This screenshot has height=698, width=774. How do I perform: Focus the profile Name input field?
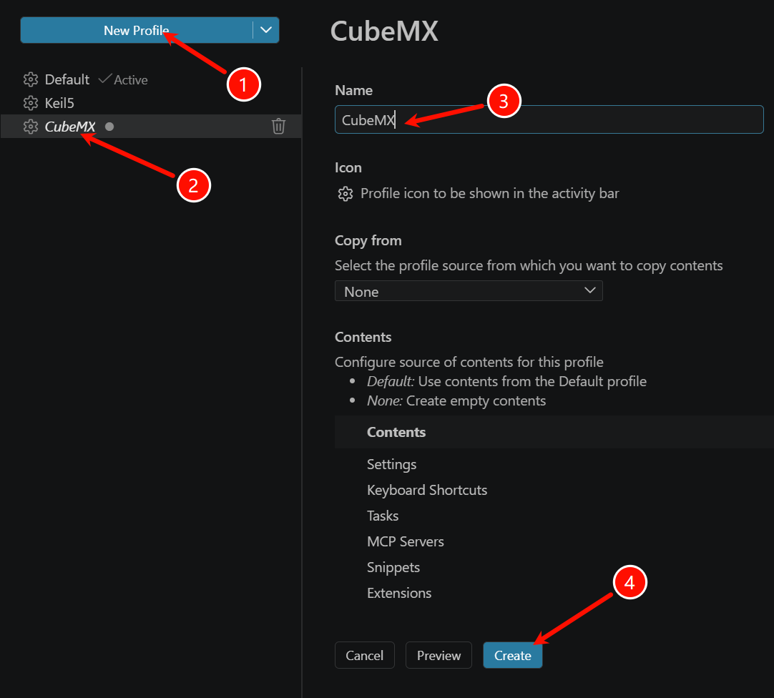[x=549, y=119]
